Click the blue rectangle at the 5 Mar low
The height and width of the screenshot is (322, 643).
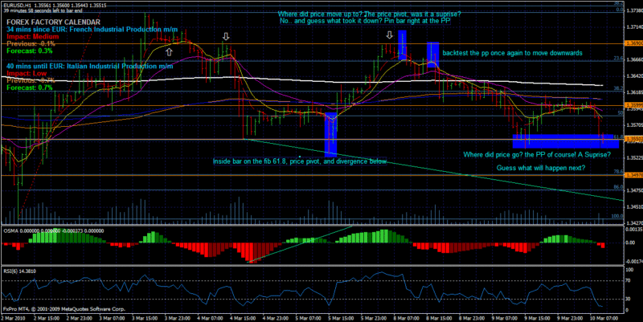pyautogui.click(x=330, y=133)
